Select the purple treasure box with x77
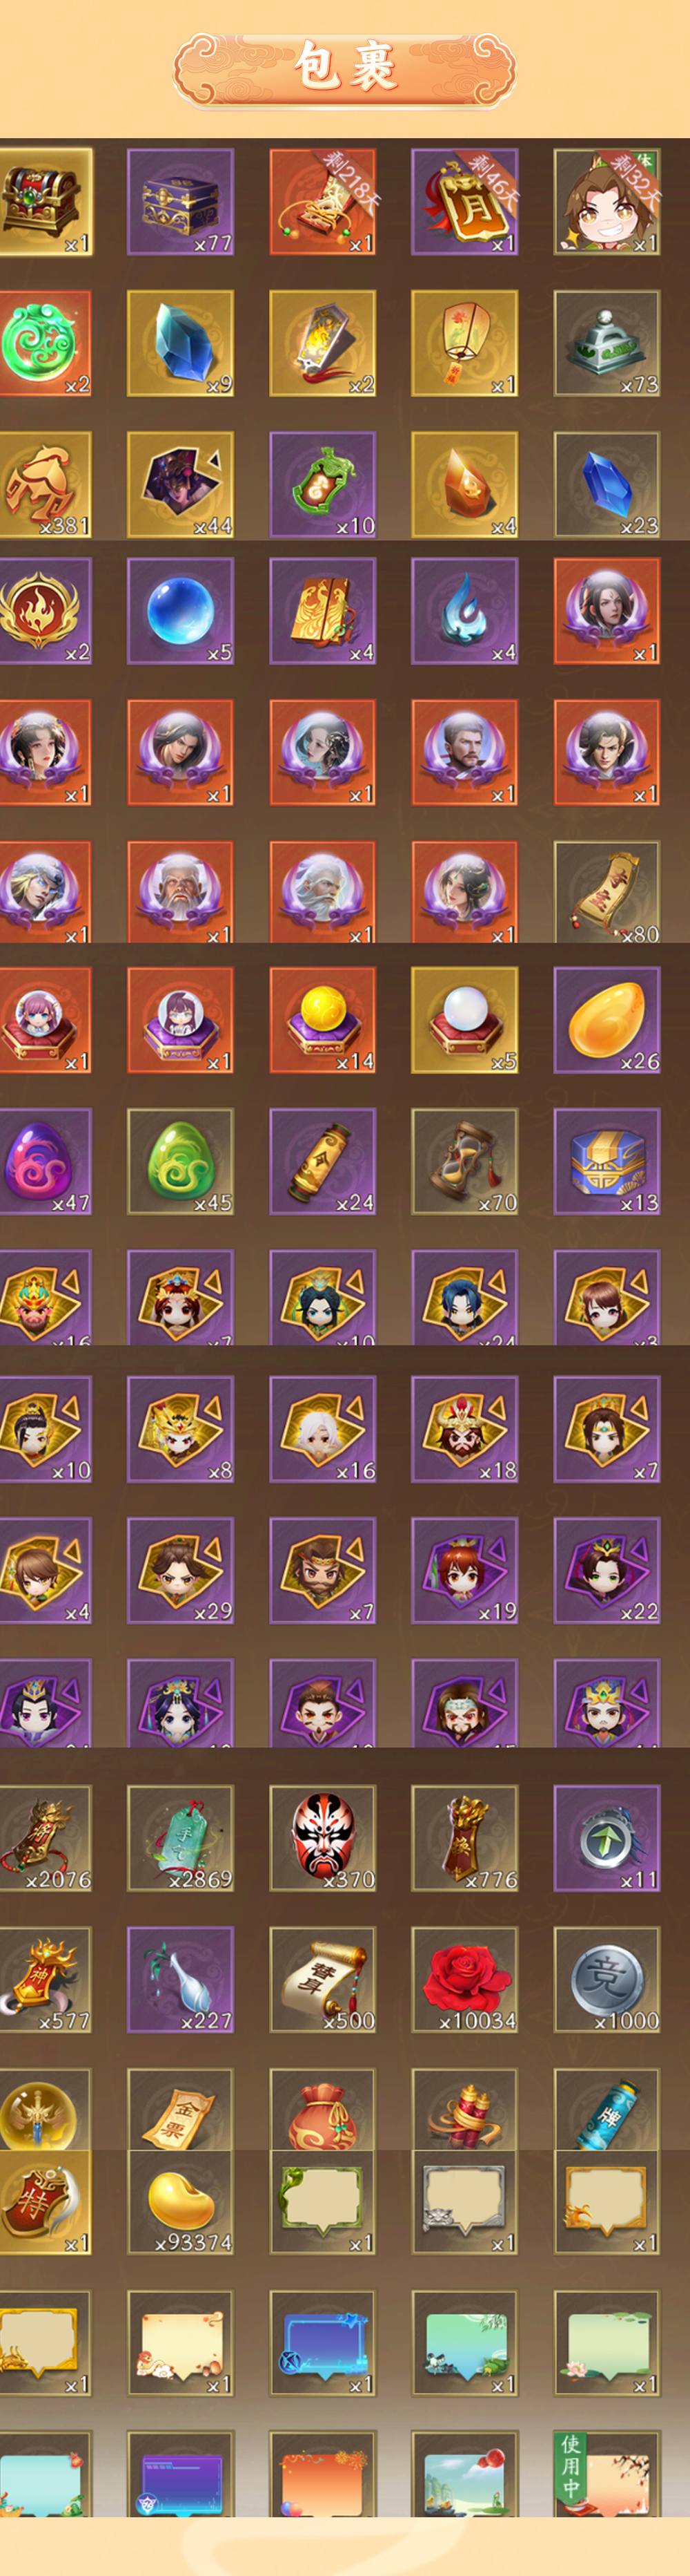 click(x=181, y=202)
